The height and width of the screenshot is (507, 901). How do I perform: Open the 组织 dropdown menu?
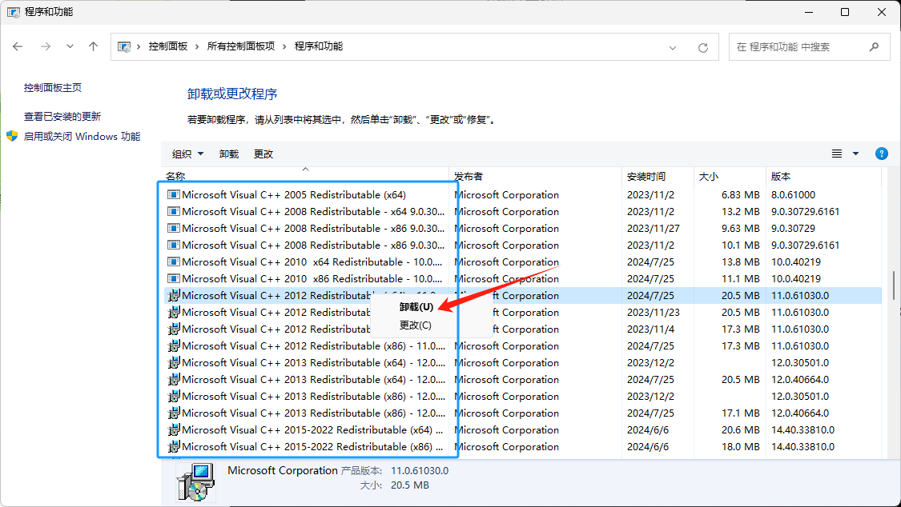coord(188,154)
